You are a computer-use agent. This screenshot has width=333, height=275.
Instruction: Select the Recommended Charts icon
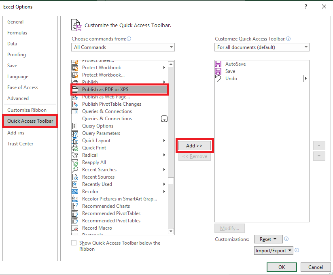click(x=75, y=206)
